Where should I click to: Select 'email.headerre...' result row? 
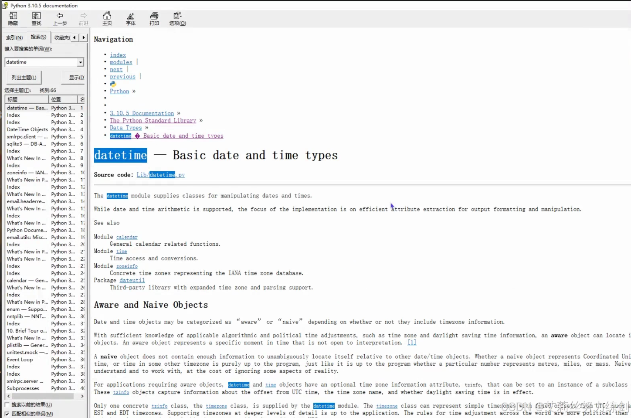click(45, 201)
